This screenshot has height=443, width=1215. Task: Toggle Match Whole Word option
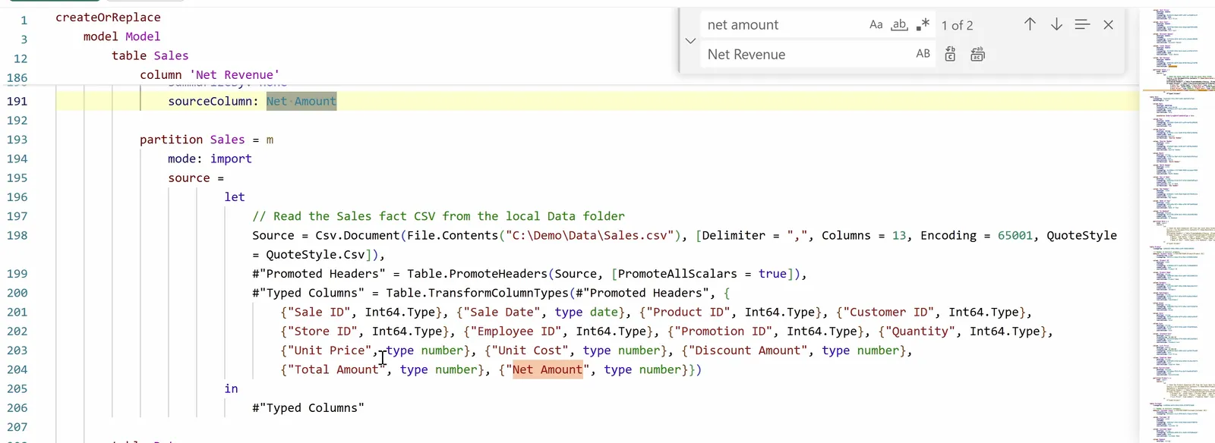point(899,25)
